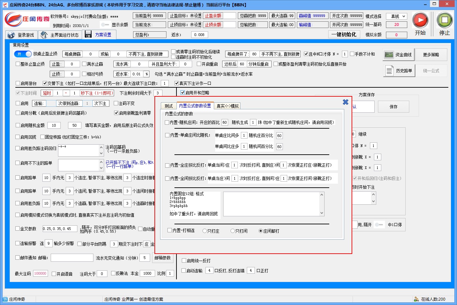Switch to the 真实<->模拟 tab
Image resolution: width=457 pixels, height=305 pixels.
pos(227,106)
